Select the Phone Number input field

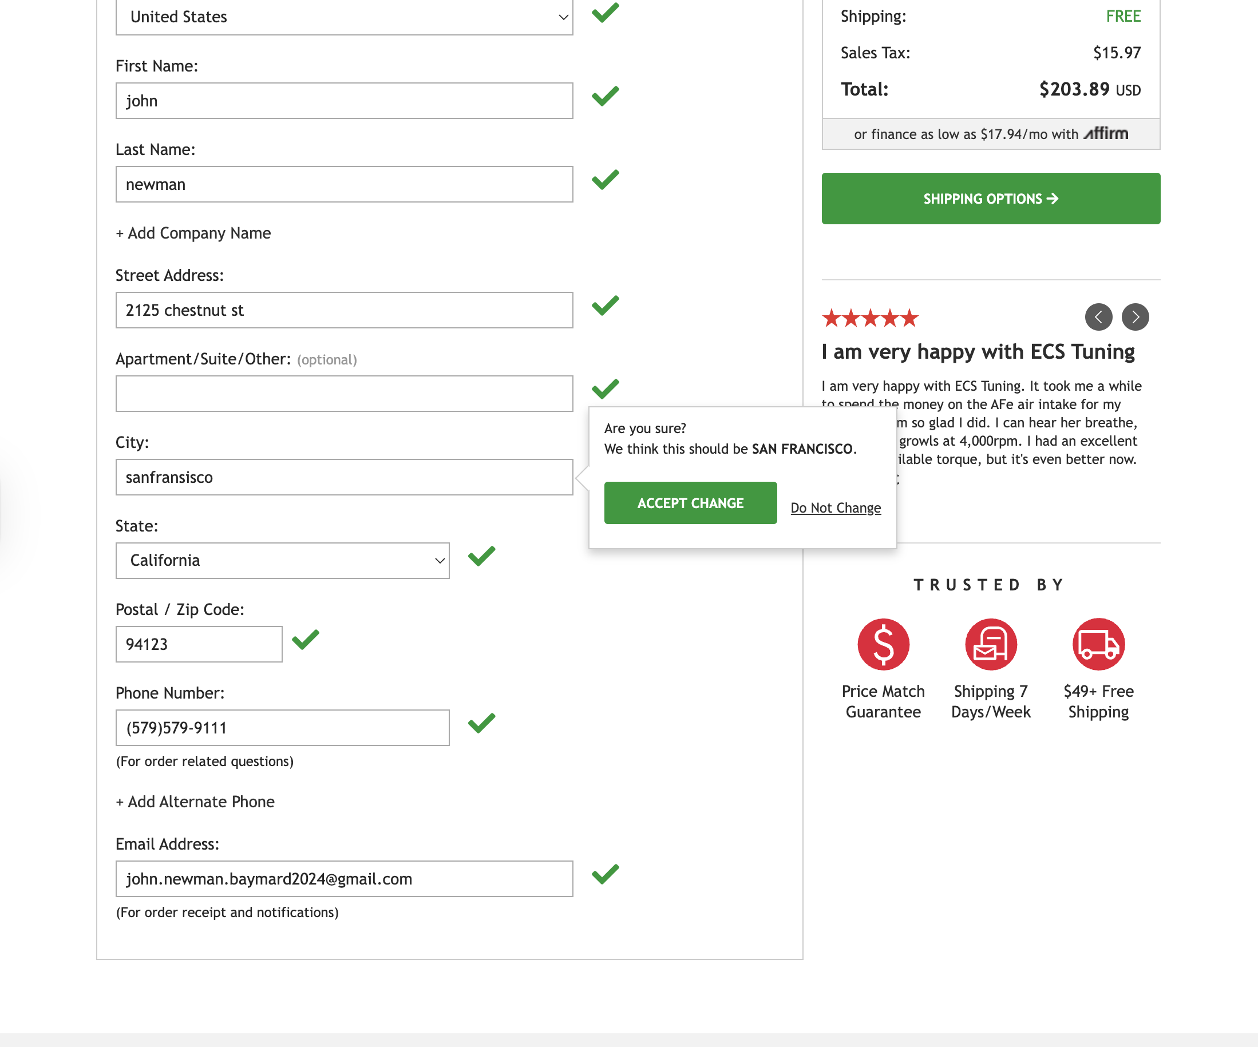[282, 728]
